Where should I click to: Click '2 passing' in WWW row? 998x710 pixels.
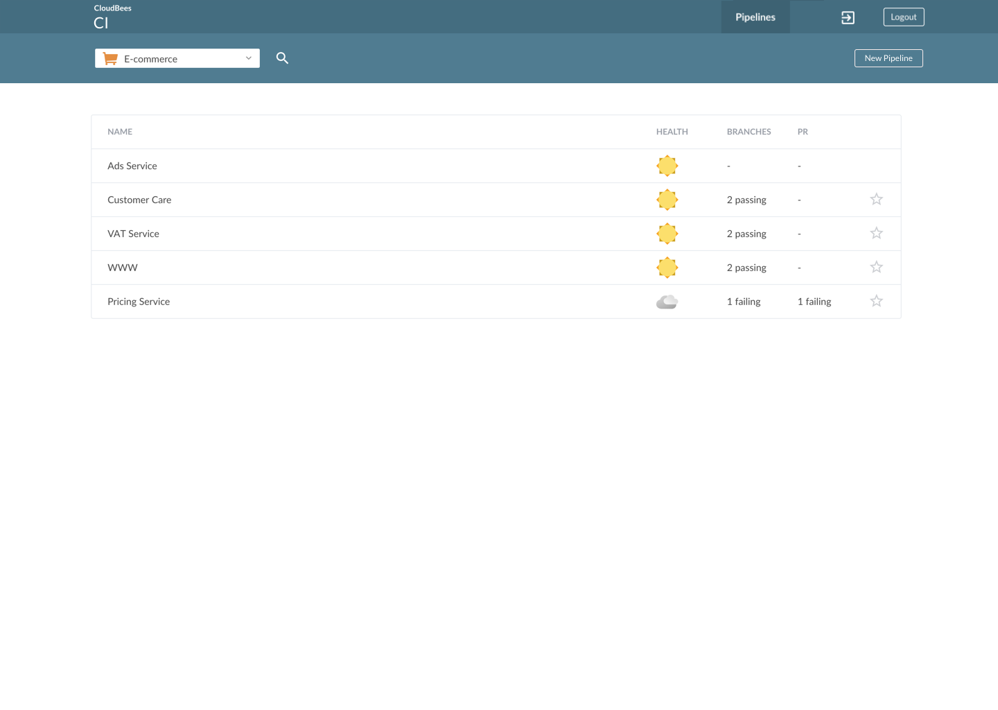pos(746,268)
